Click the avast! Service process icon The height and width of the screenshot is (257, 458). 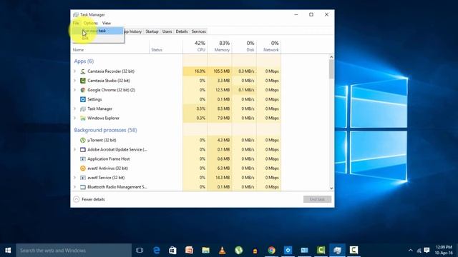pyautogui.click(x=83, y=178)
